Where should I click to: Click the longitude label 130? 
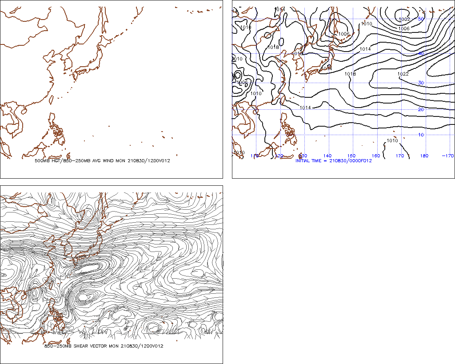pos(303,156)
